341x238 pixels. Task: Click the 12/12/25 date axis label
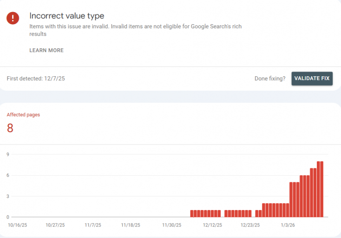[212, 225]
